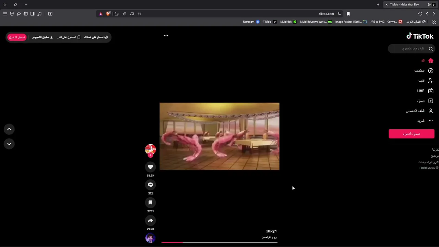The width and height of the screenshot is (439, 247).
Task: Open the all bookmarks grid icon
Action: point(434,22)
